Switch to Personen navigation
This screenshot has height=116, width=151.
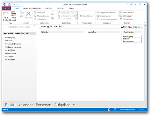pyautogui.click(x=44, y=105)
